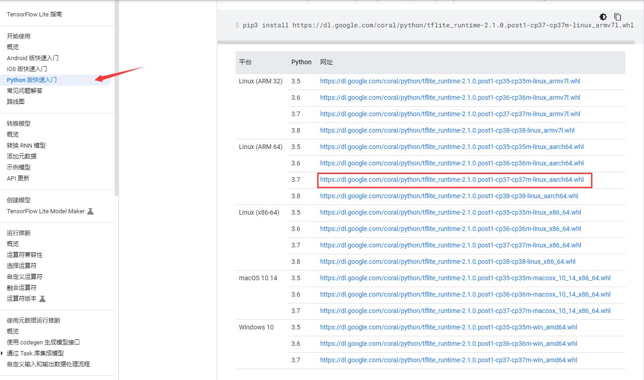Open 运算符版本 in the sidebar
The height and width of the screenshot is (380, 644).
tap(21, 298)
